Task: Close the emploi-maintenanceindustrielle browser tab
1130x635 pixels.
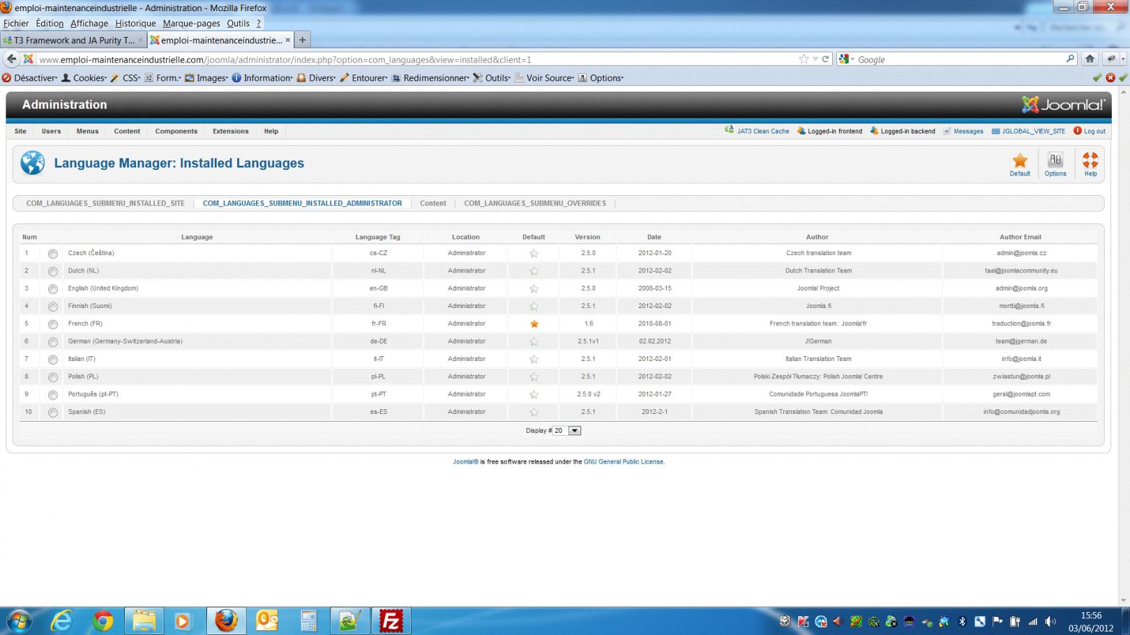Action: pos(287,40)
